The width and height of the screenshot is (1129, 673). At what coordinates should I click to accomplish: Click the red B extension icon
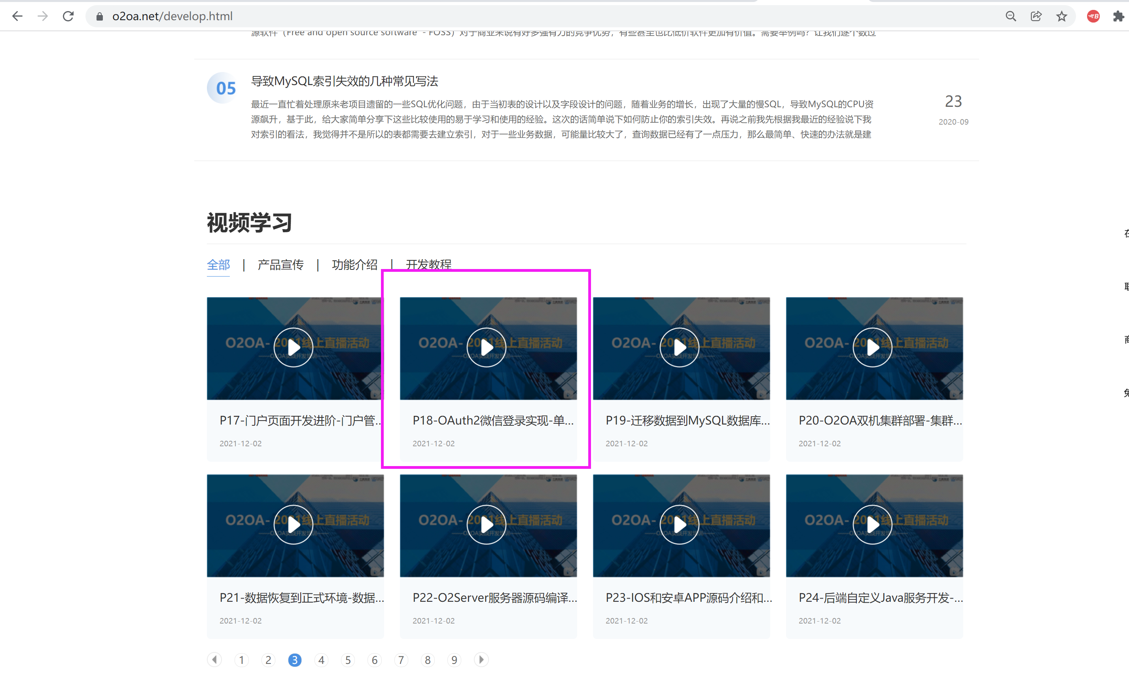click(x=1093, y=16)
